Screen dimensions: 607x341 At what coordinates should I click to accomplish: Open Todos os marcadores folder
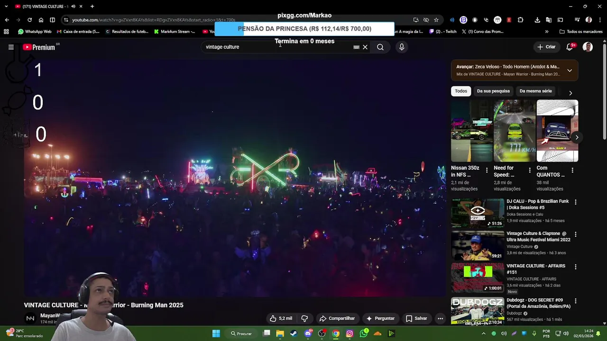point(581,32)
